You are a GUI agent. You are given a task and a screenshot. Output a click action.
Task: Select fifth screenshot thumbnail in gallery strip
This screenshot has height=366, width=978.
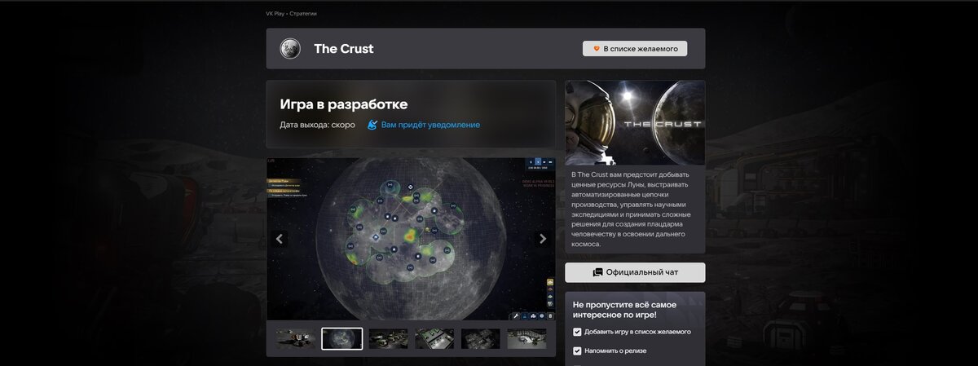[x=481, y=339]
